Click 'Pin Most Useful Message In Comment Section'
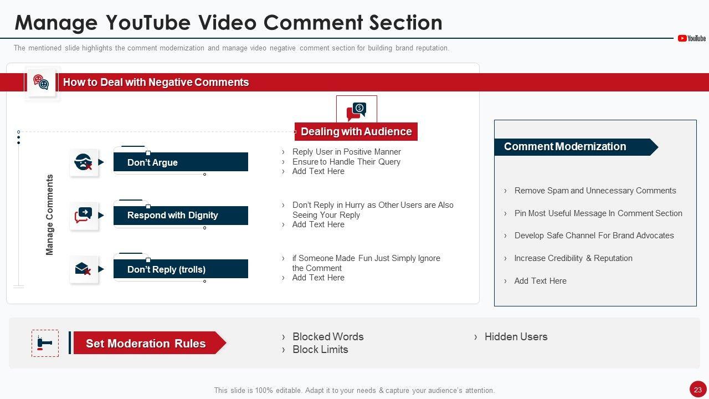Viewport: 709px width, 399px height. click(598, 213)
